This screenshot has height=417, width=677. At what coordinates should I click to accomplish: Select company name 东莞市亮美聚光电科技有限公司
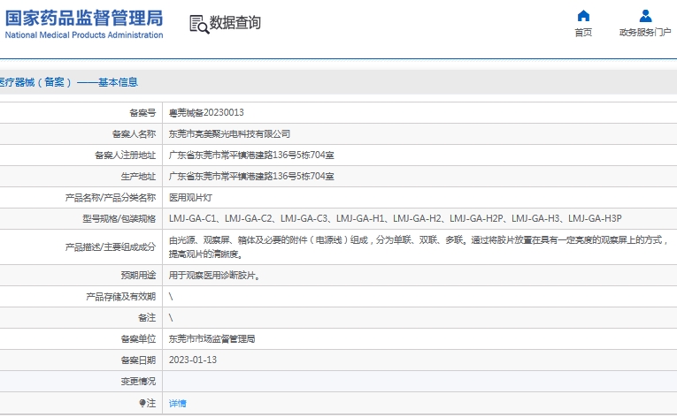[x=229, y=133]
